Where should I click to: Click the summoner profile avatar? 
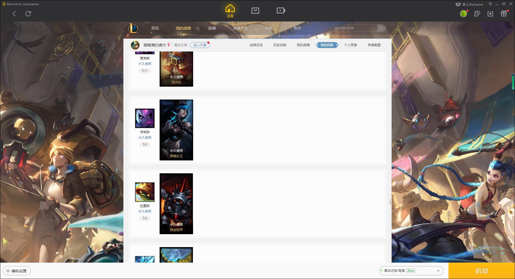(135, 45)
